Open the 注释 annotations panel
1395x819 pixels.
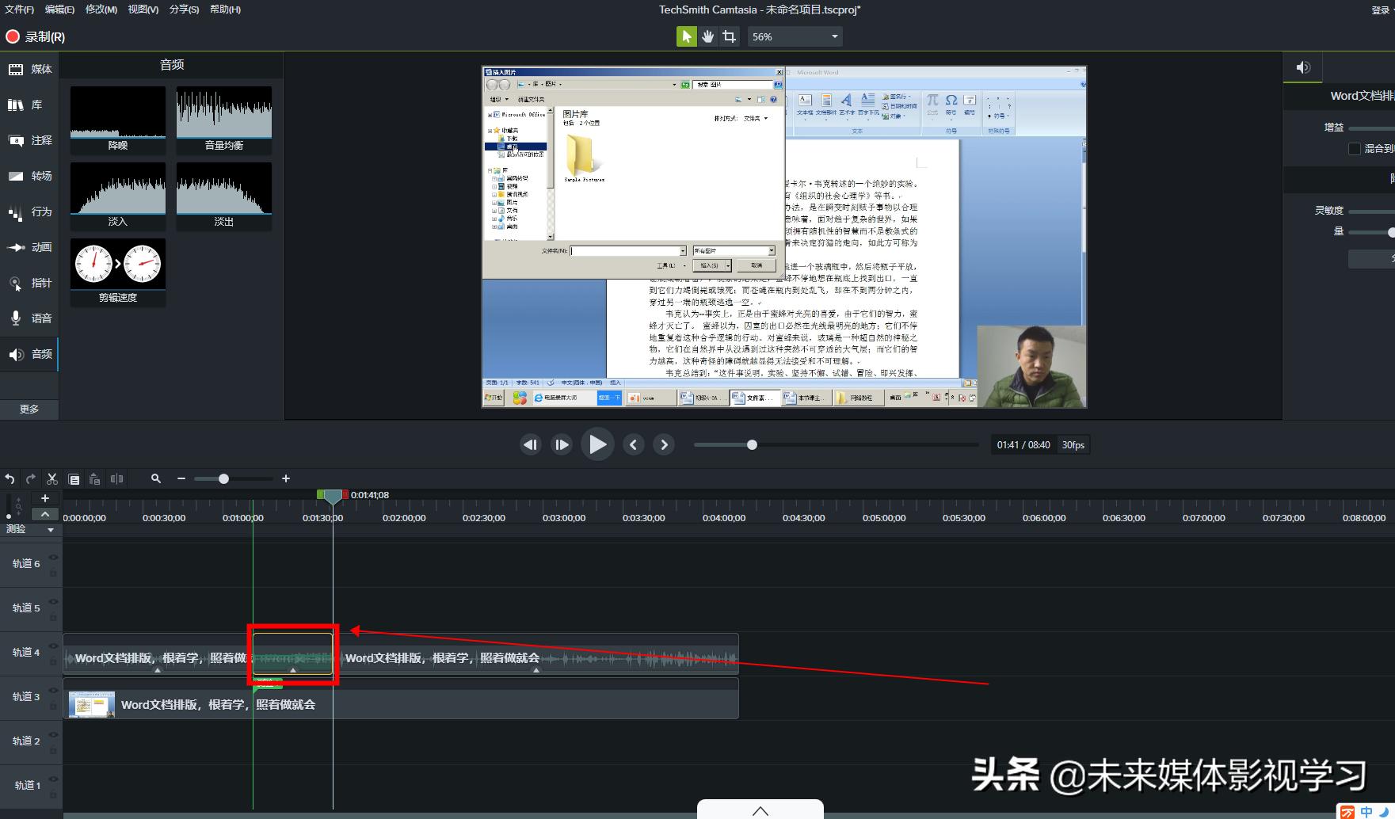(29, 140)
